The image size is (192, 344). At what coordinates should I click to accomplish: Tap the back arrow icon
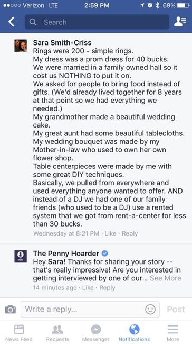coord(12,22)
